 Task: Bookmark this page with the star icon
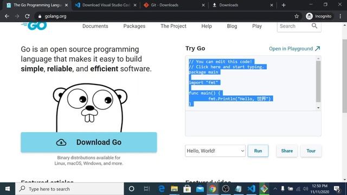(297, 16)
